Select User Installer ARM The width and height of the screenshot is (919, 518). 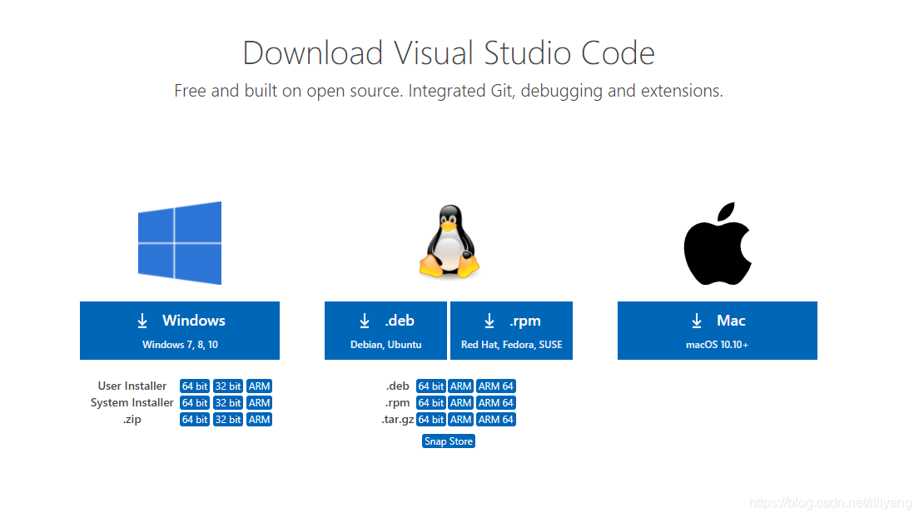coord(259,386)
